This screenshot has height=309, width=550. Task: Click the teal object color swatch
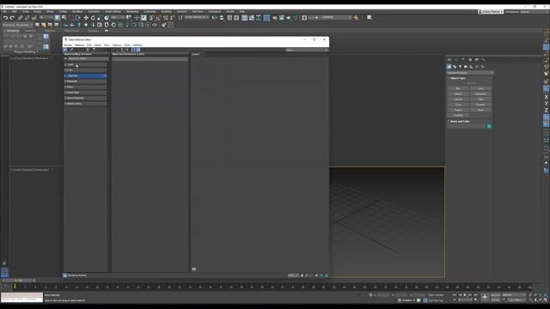tap(489, 126)
